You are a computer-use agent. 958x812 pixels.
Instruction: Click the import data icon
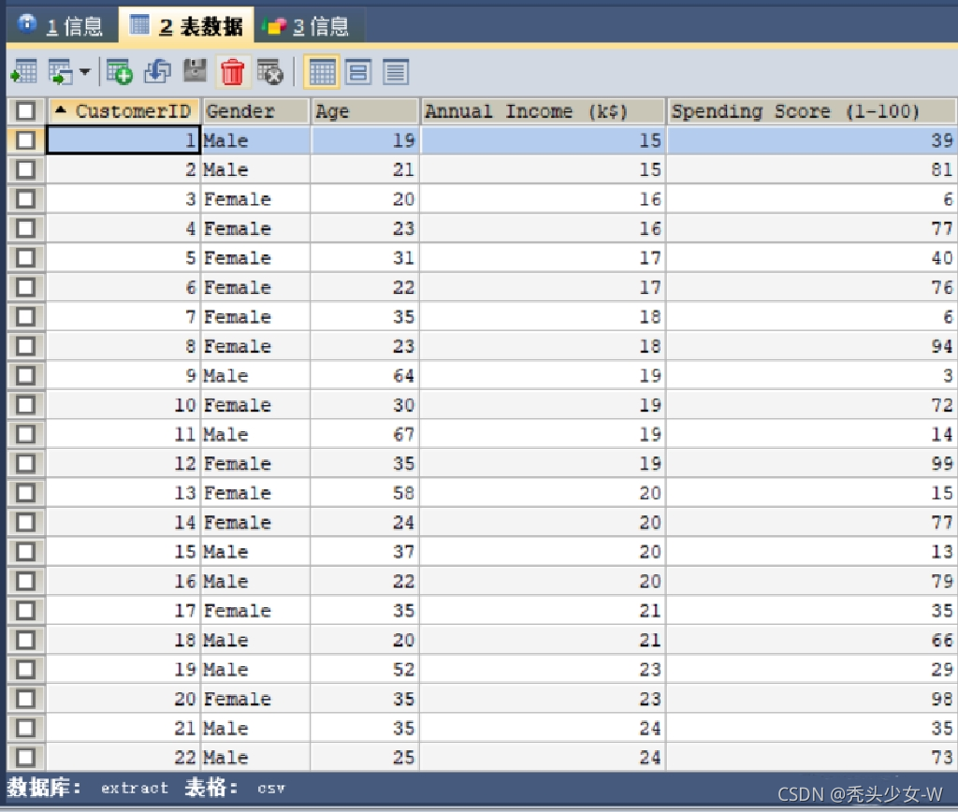[x=61, y=72]
